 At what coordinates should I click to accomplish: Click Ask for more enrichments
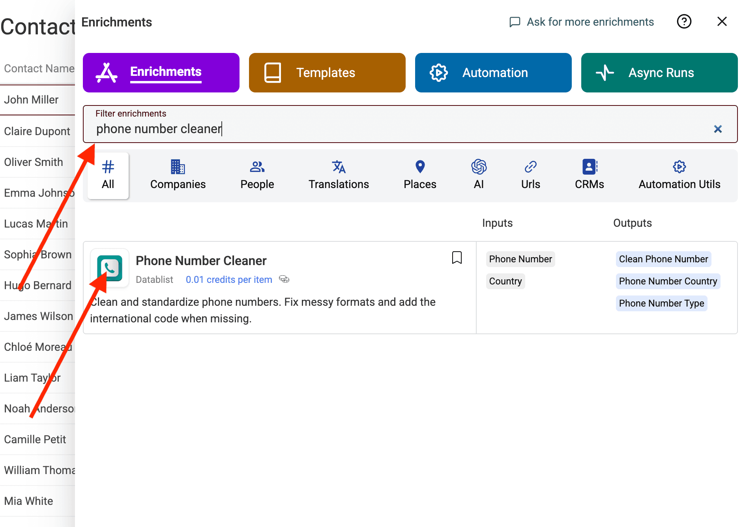click(x=581, y=22)
